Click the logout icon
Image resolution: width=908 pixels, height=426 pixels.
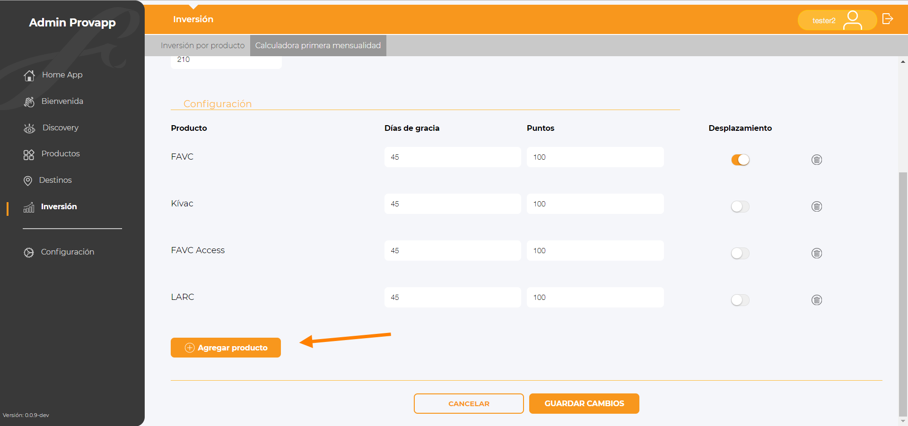point(888,19)
